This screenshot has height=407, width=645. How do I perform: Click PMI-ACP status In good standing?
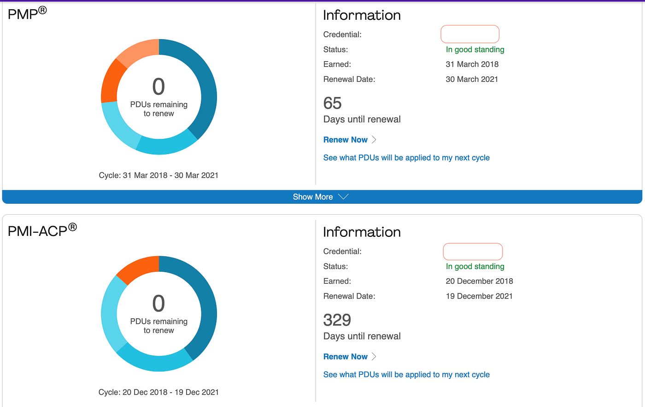(x=475, y=267)
